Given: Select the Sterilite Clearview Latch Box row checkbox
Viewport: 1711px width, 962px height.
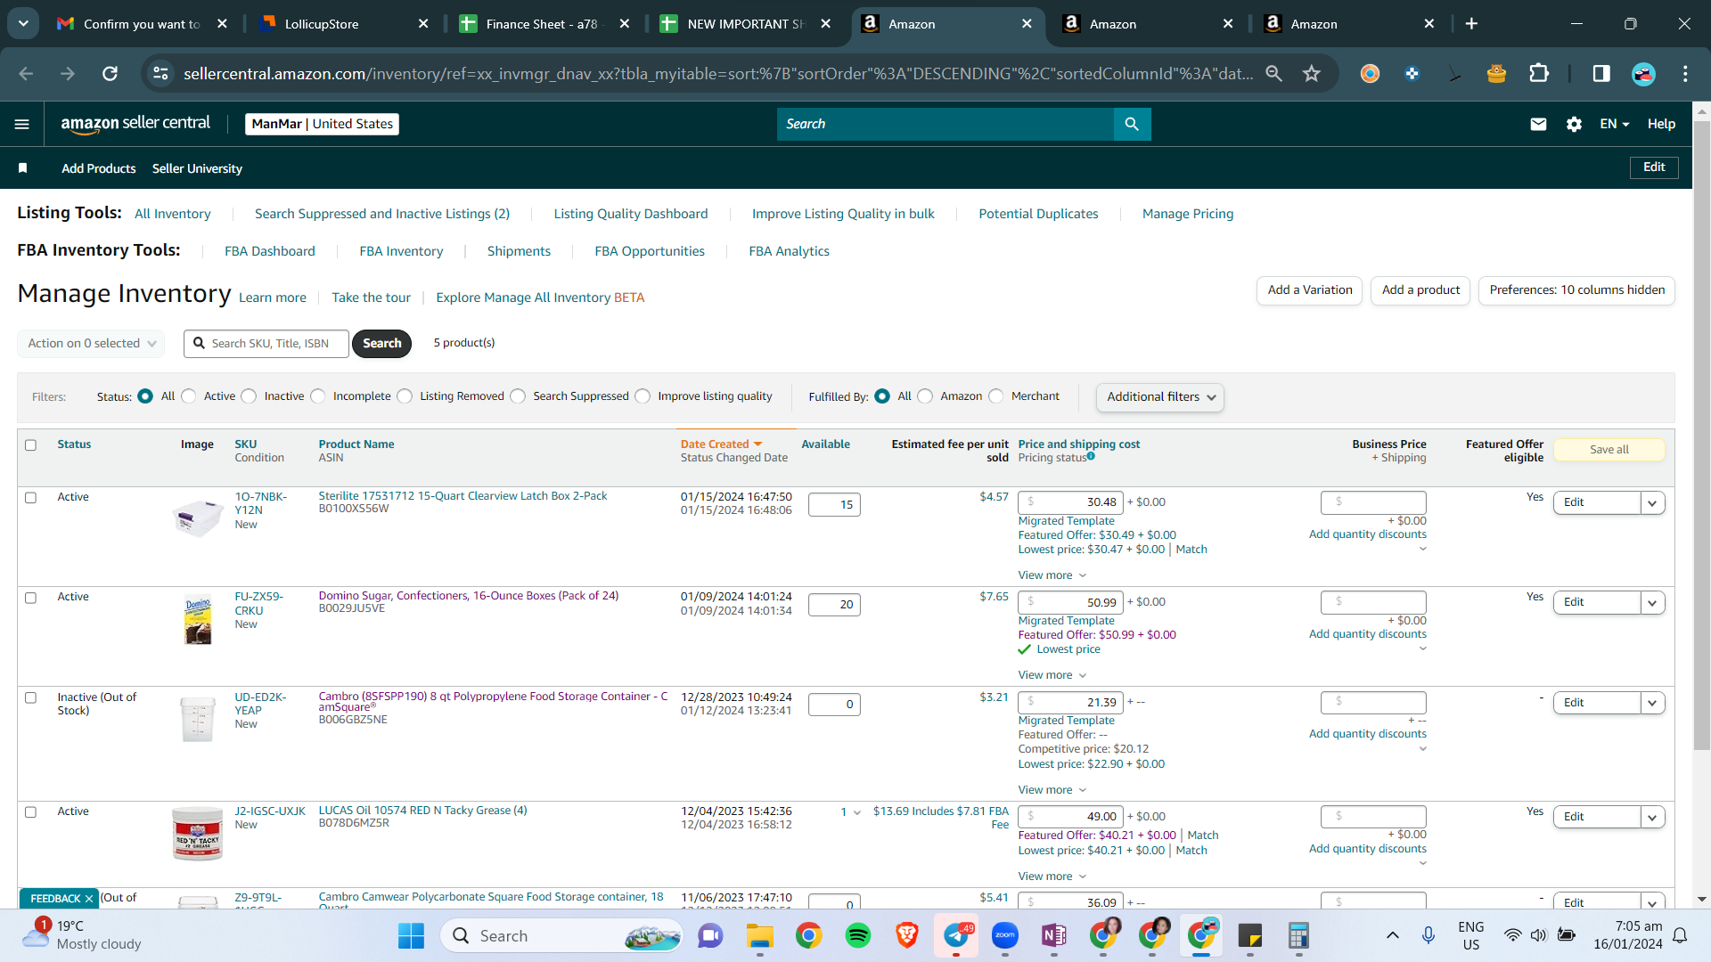Looking at the screenshot, I should 31,498.
